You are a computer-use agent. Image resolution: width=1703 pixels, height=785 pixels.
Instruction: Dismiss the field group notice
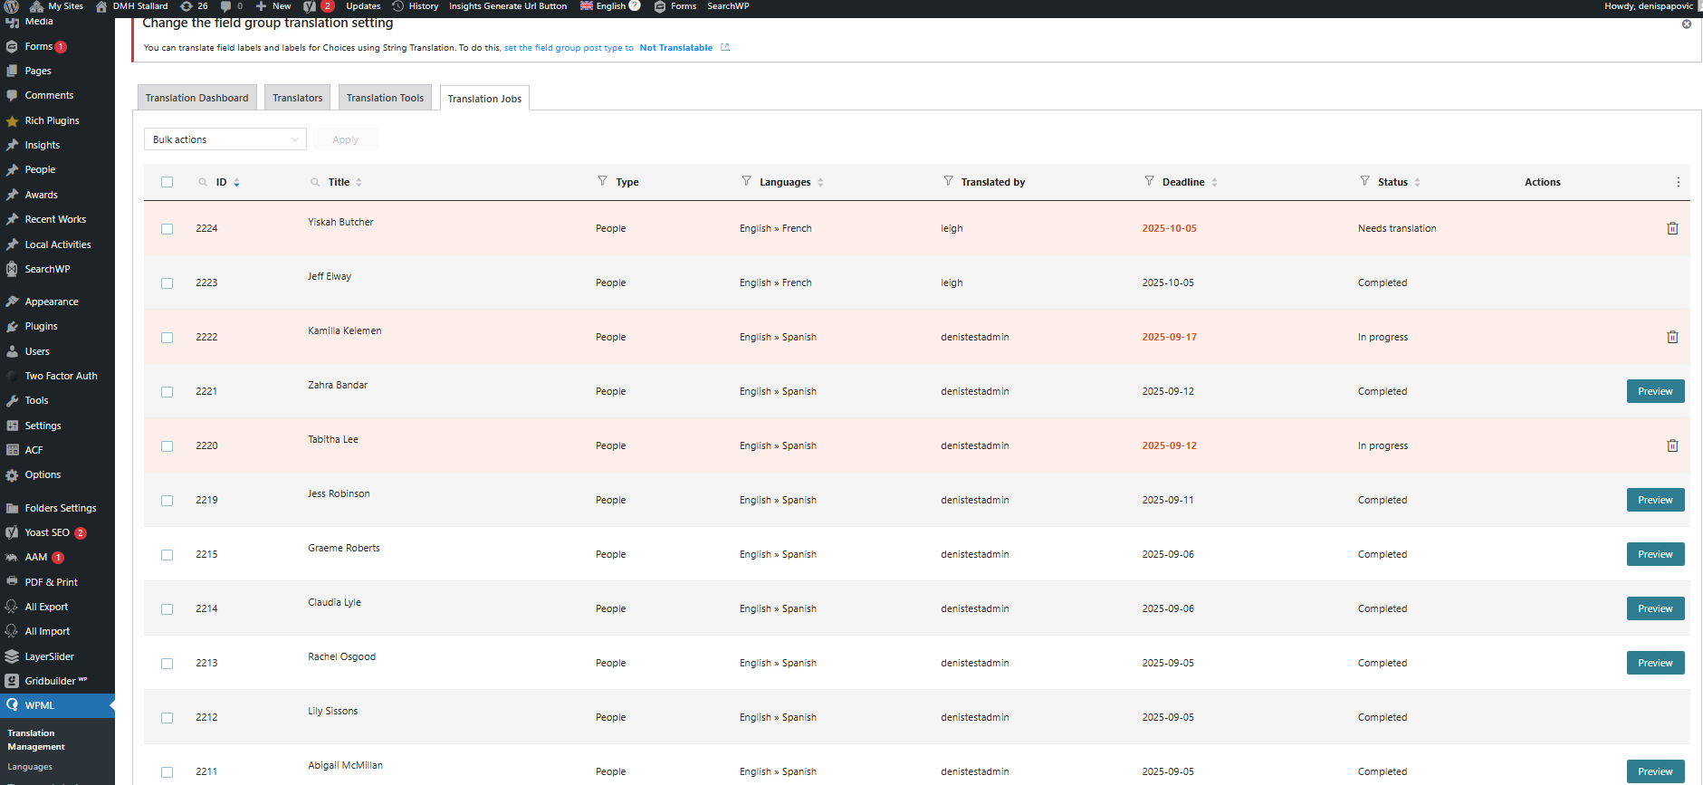[x=1686, y=24]
